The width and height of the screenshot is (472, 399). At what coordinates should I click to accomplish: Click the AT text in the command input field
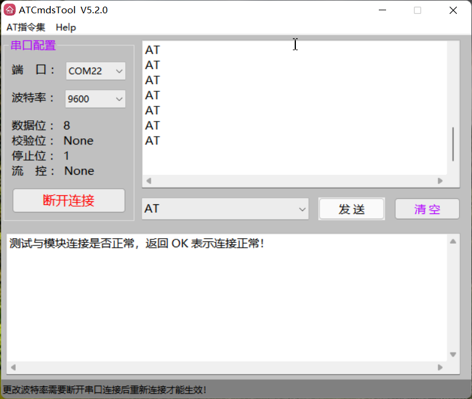[152, 209]
